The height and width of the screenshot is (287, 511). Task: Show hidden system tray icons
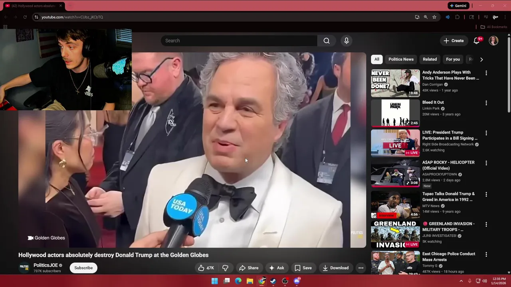[461, 281]
